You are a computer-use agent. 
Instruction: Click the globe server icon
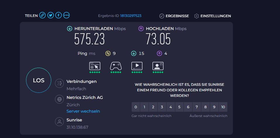point(59,99)
